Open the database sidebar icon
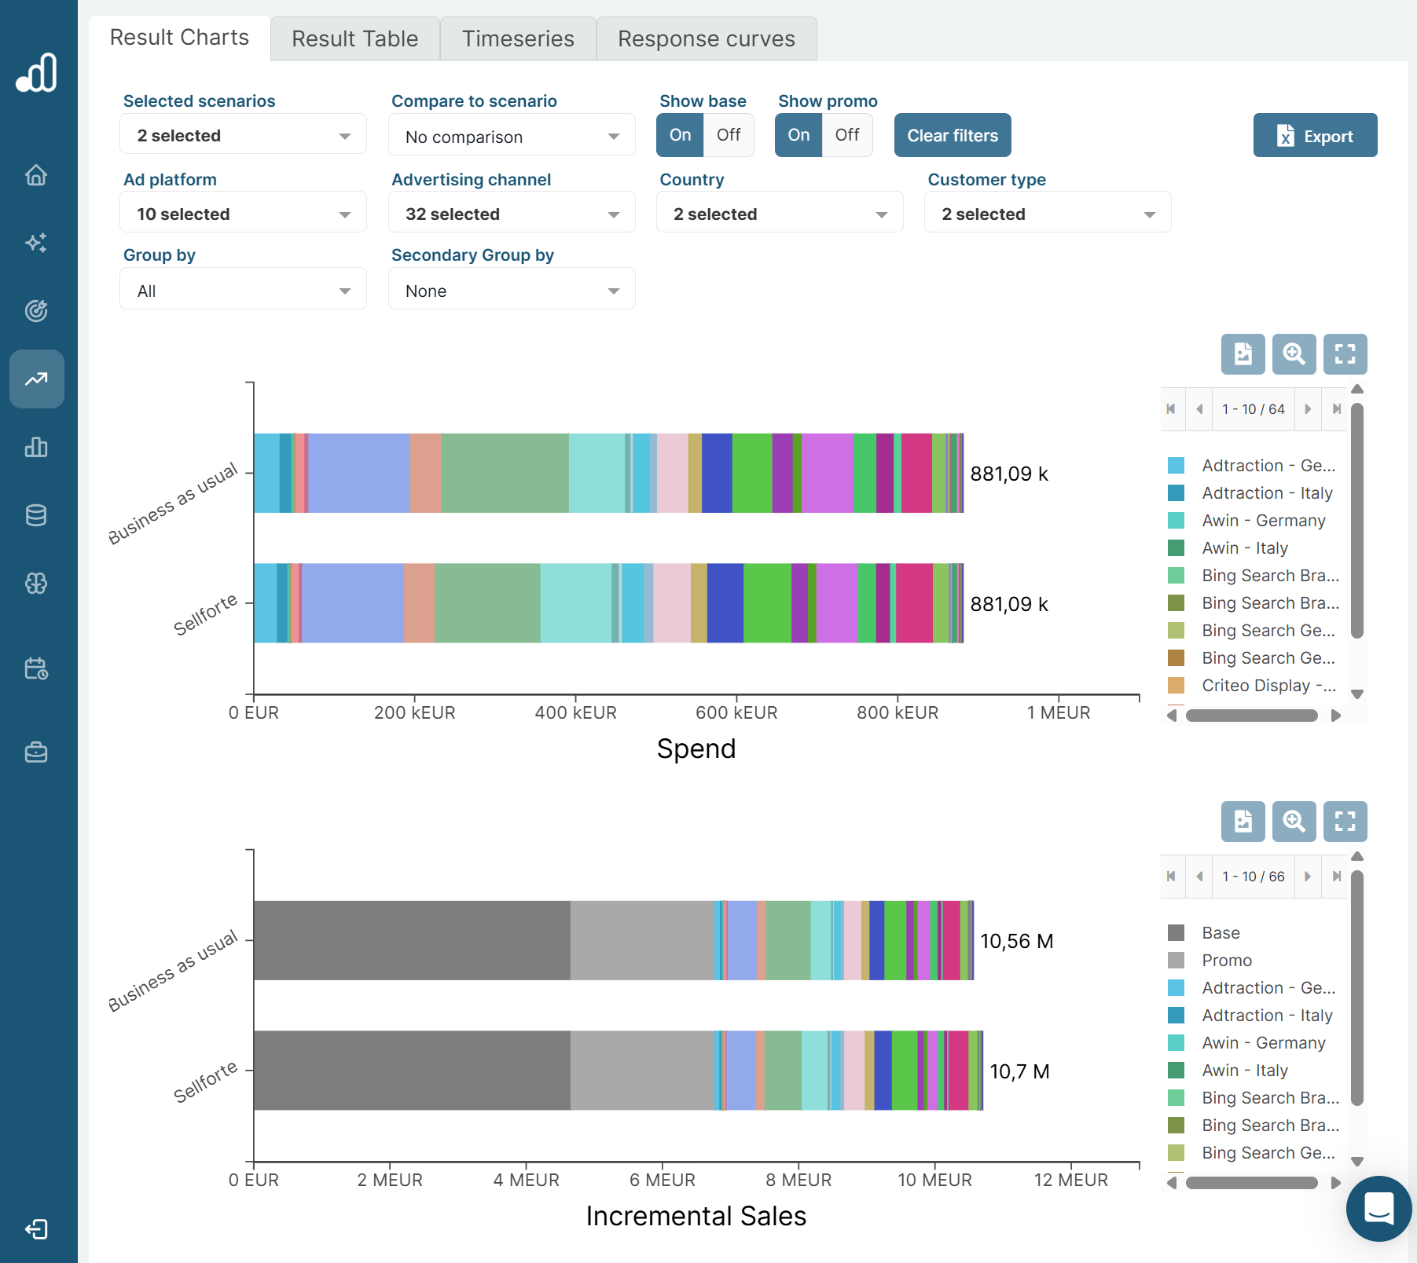Screen dimensions: 1417x1263 36,515
